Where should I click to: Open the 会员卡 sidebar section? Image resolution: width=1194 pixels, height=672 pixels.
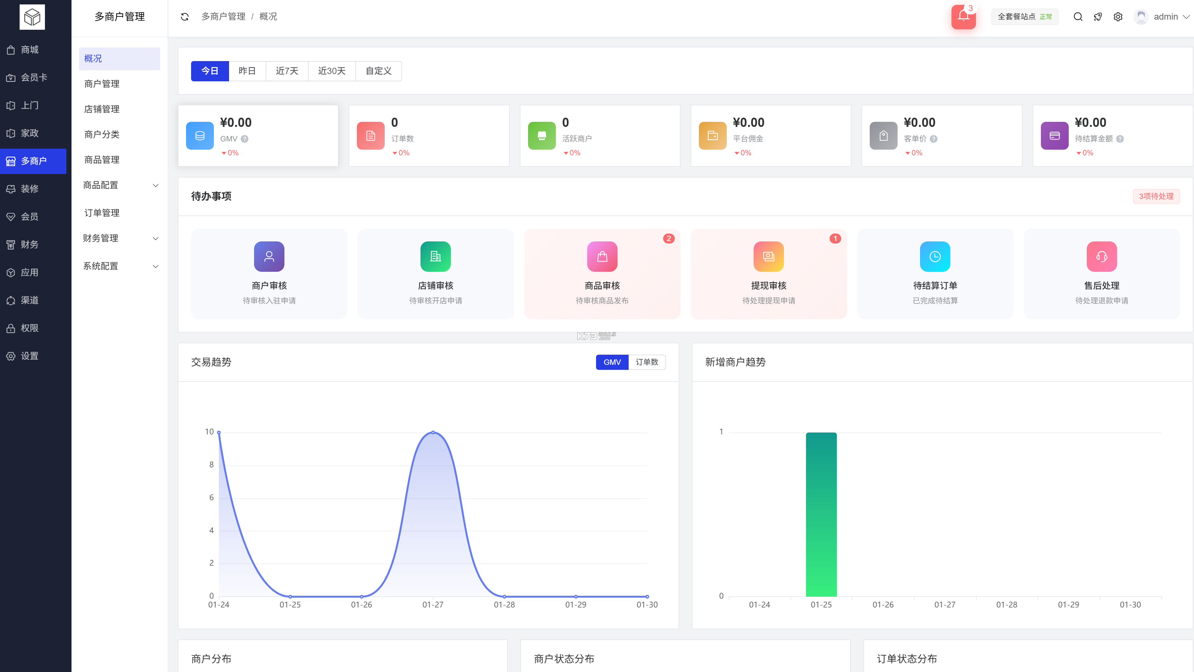tap(33, 78)
